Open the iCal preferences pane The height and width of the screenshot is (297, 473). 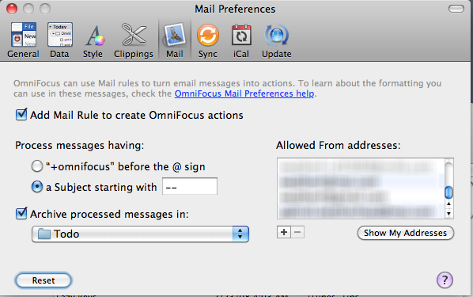241,40
